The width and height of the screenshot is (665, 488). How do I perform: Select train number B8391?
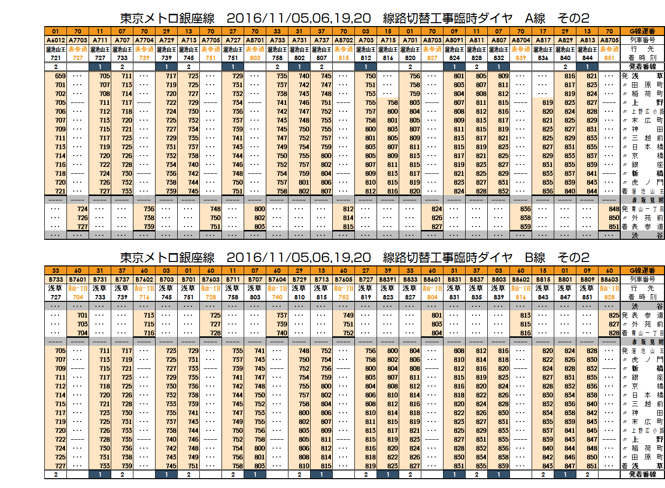click(x=388, y=280)
